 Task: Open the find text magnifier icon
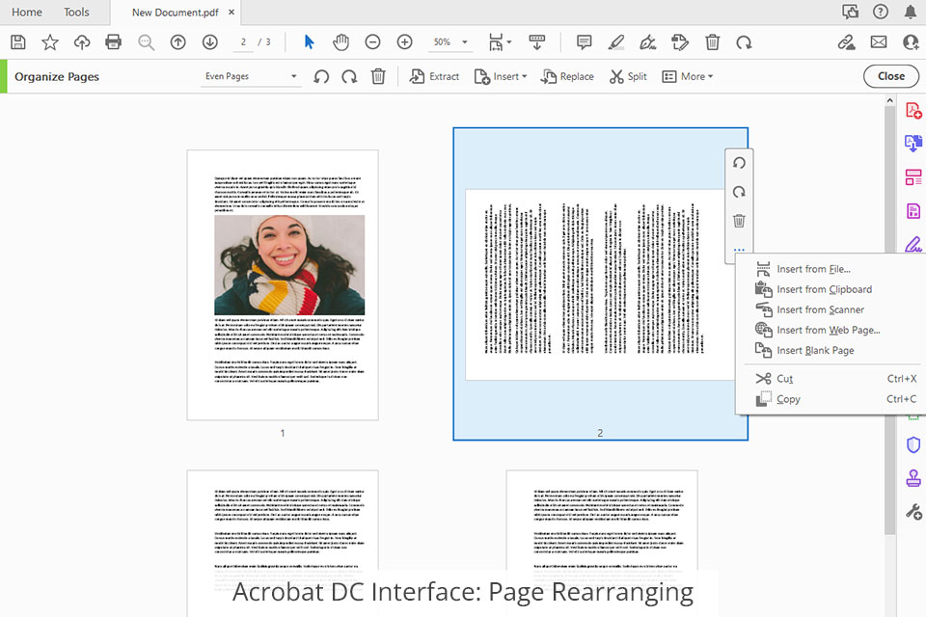coord(146,41)
